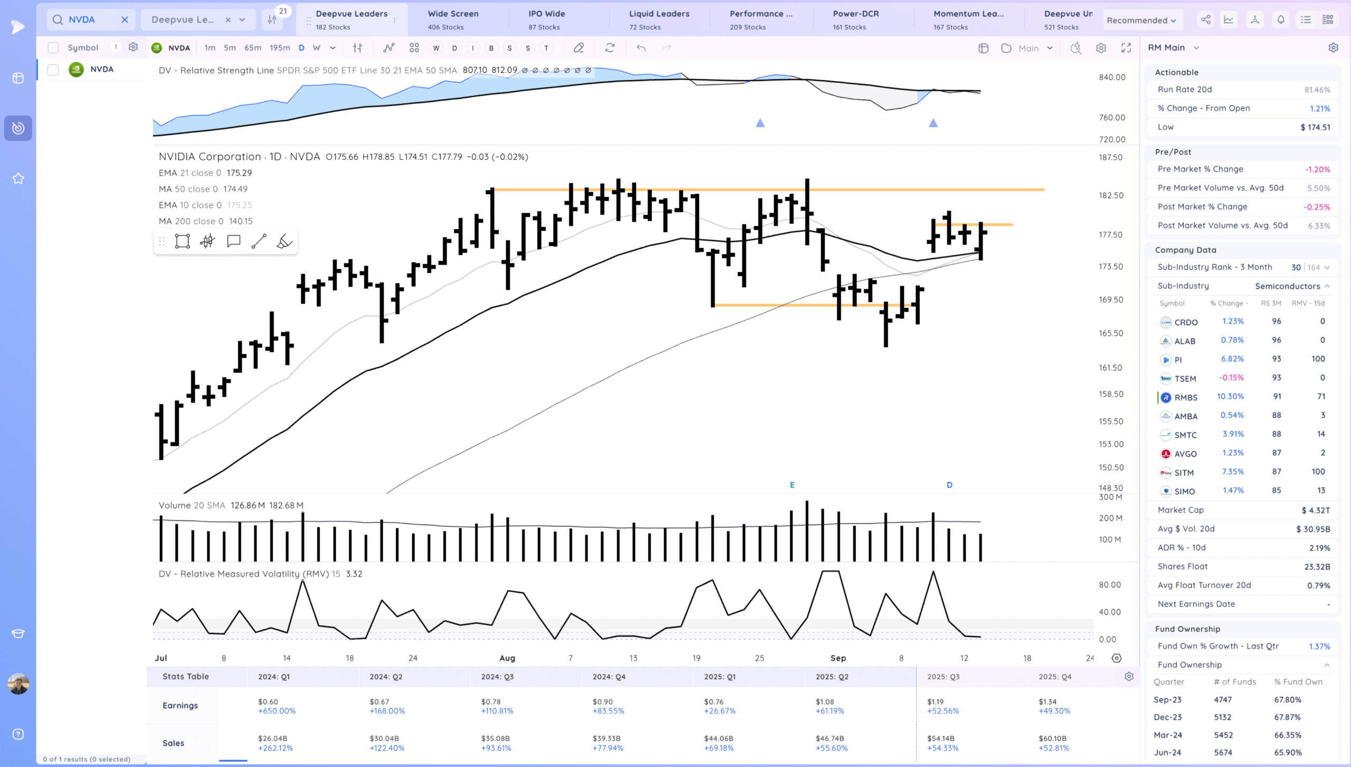The width and height of the screenshot is (1351, 767).
Task: Select the rectangle drawing tool
Action: [x=183, y=241]
